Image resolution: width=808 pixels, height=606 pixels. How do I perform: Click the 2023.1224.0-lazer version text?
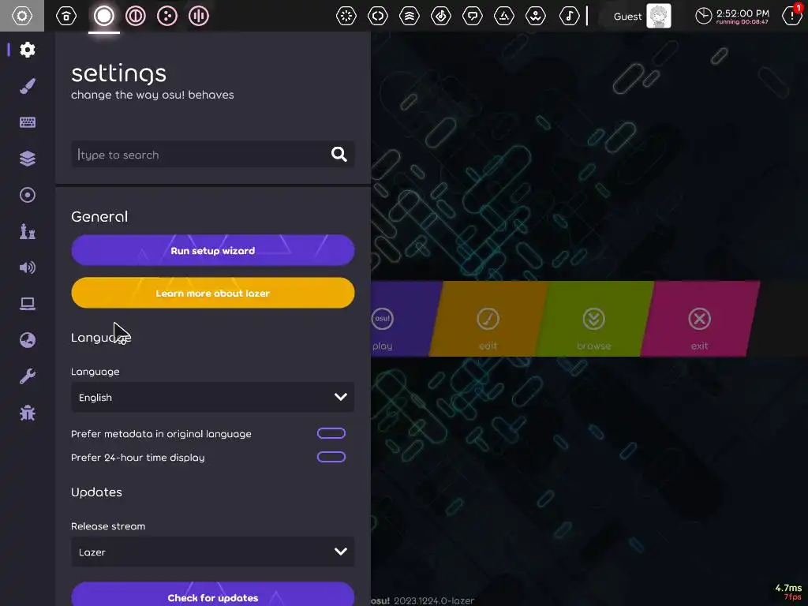pos(434,600)
